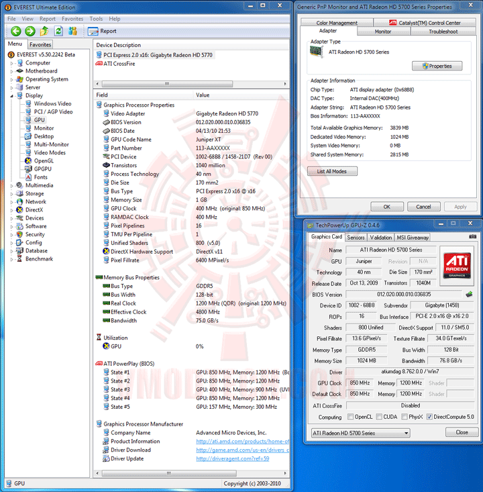Switch to Sensors tab in GPU-Z

pos(356,238)
